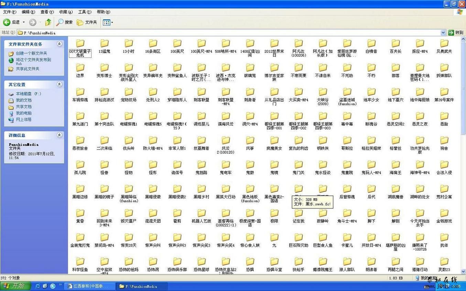Select the 贝奥武夫 folder icon
Image resolution: width=466 pixels, height=291 pixels.
tap(444, 43)
